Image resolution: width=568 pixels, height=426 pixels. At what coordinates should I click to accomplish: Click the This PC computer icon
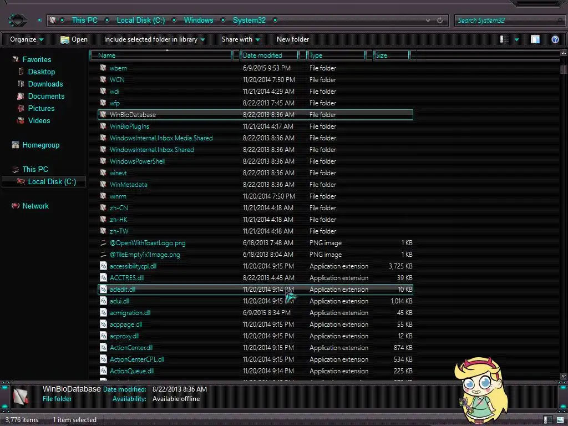pos(15,169)
